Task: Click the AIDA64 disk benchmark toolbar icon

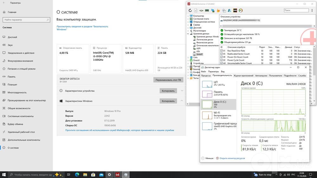Action: (x=201, y=10)
